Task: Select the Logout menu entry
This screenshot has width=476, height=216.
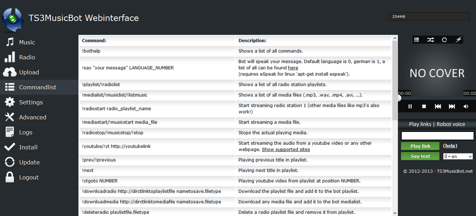Action: pos(39,177)
